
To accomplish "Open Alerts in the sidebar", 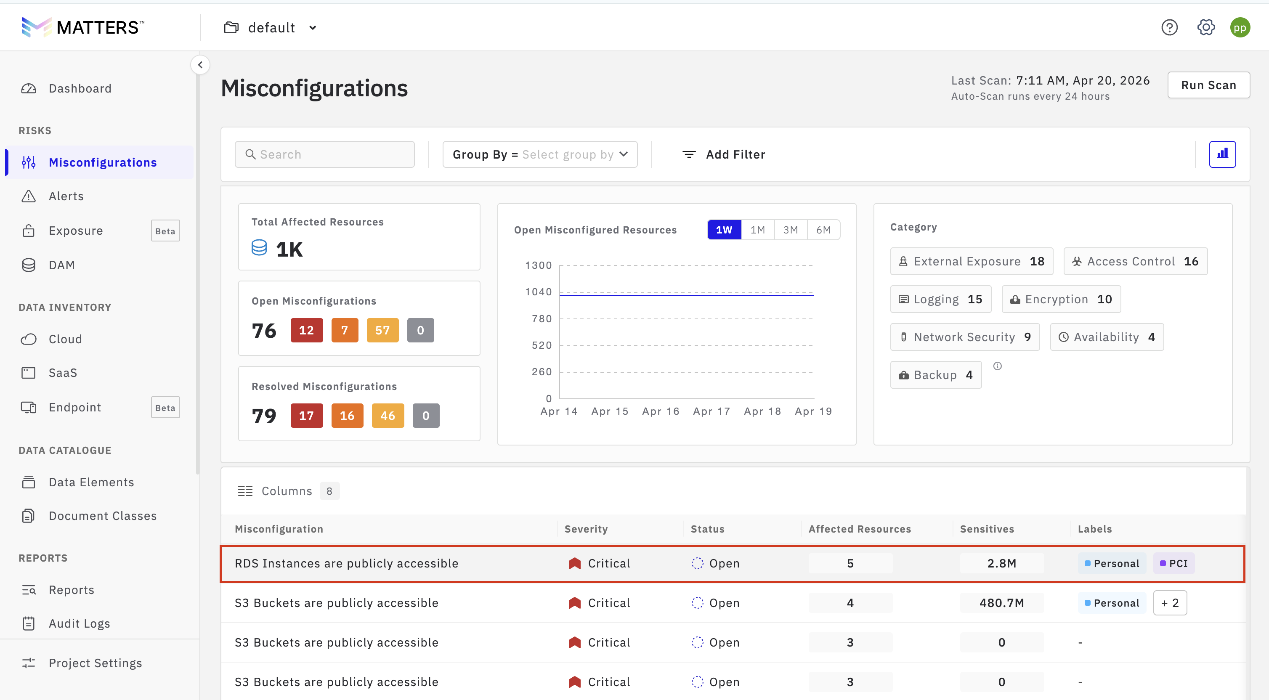I will (x=66, y=196).
